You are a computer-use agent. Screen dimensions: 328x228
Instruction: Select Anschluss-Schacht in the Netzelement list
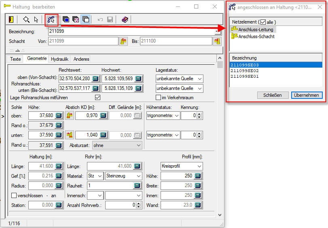(256, 36)
